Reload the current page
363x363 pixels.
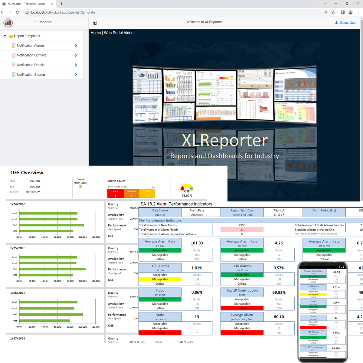pos(18,12)
